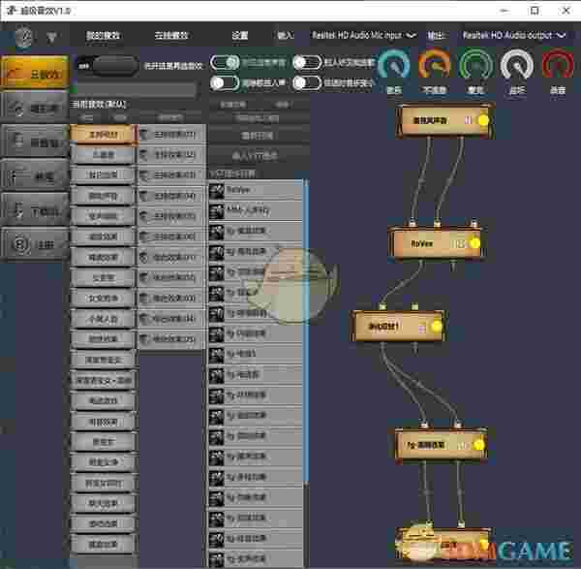Adjust the green dial knob

475,66
